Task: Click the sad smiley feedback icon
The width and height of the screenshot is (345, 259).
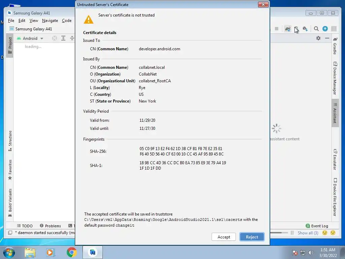Action: (333, 233)
